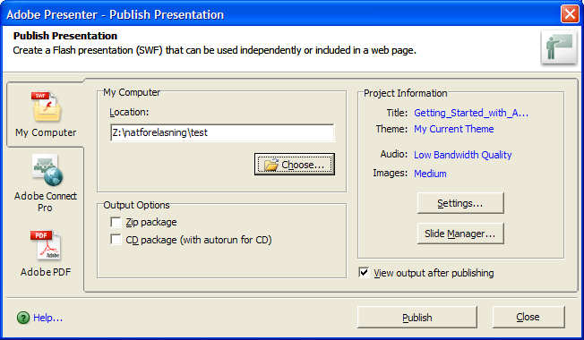Check the CD package with autorun option
584x340 pixels.
116,239
